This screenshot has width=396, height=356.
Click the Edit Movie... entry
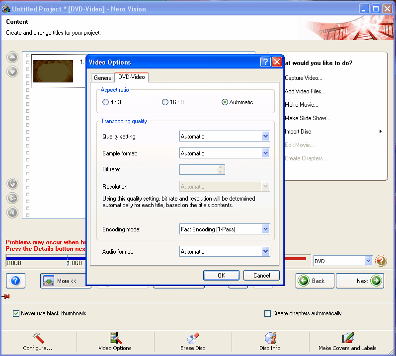(x=299, y=145)
